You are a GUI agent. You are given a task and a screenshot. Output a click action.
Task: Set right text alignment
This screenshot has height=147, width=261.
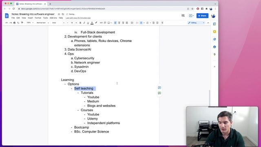pos(123,23)
